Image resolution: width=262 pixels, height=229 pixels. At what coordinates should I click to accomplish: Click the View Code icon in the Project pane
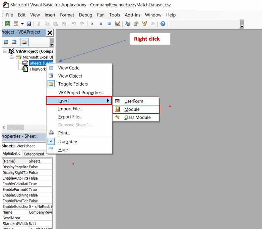click(x=6, y=42)
